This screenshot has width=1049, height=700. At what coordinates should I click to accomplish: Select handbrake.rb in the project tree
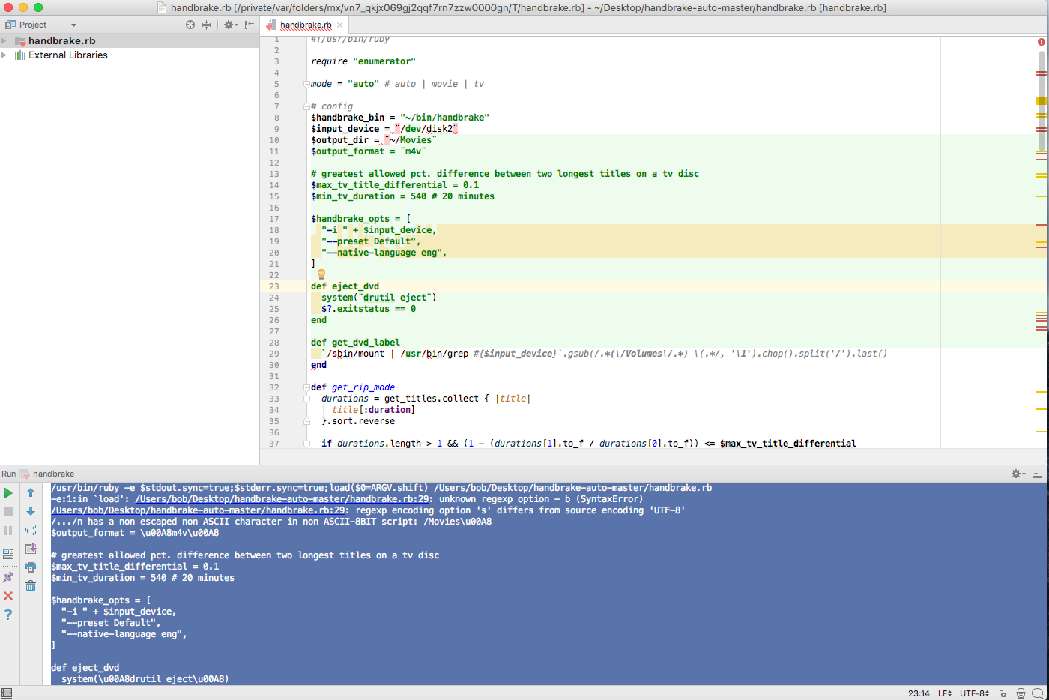point(61,40)
